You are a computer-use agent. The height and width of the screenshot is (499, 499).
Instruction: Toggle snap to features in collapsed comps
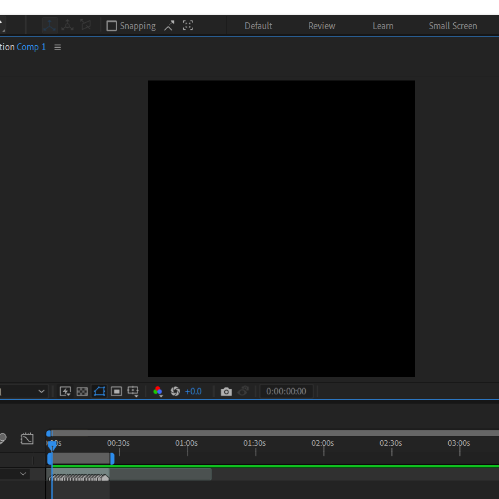pyautogui.click(x=188, y=25)
